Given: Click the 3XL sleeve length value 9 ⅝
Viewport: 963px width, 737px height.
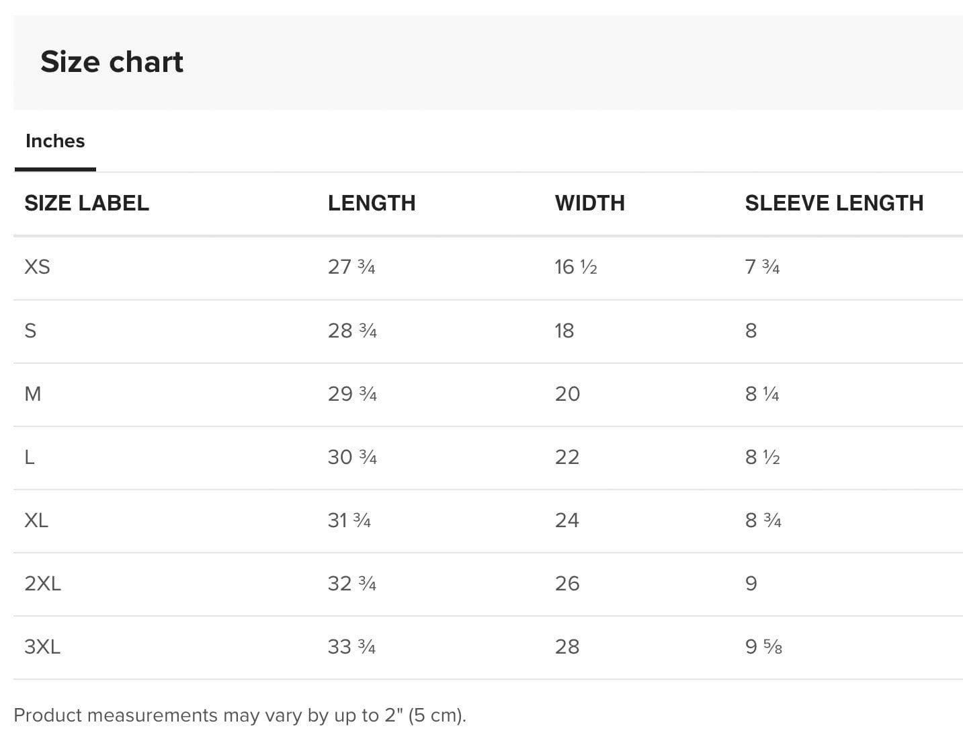Looking at the screenshot, I should pos(763,647).
